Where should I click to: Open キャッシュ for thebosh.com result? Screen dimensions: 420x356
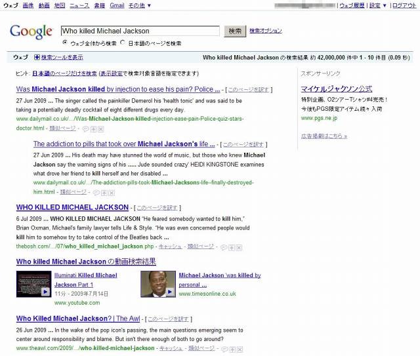click(170, 247)
